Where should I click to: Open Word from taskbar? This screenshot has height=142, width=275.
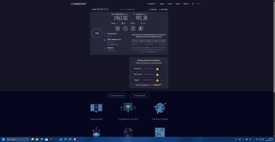coord(70,139)
